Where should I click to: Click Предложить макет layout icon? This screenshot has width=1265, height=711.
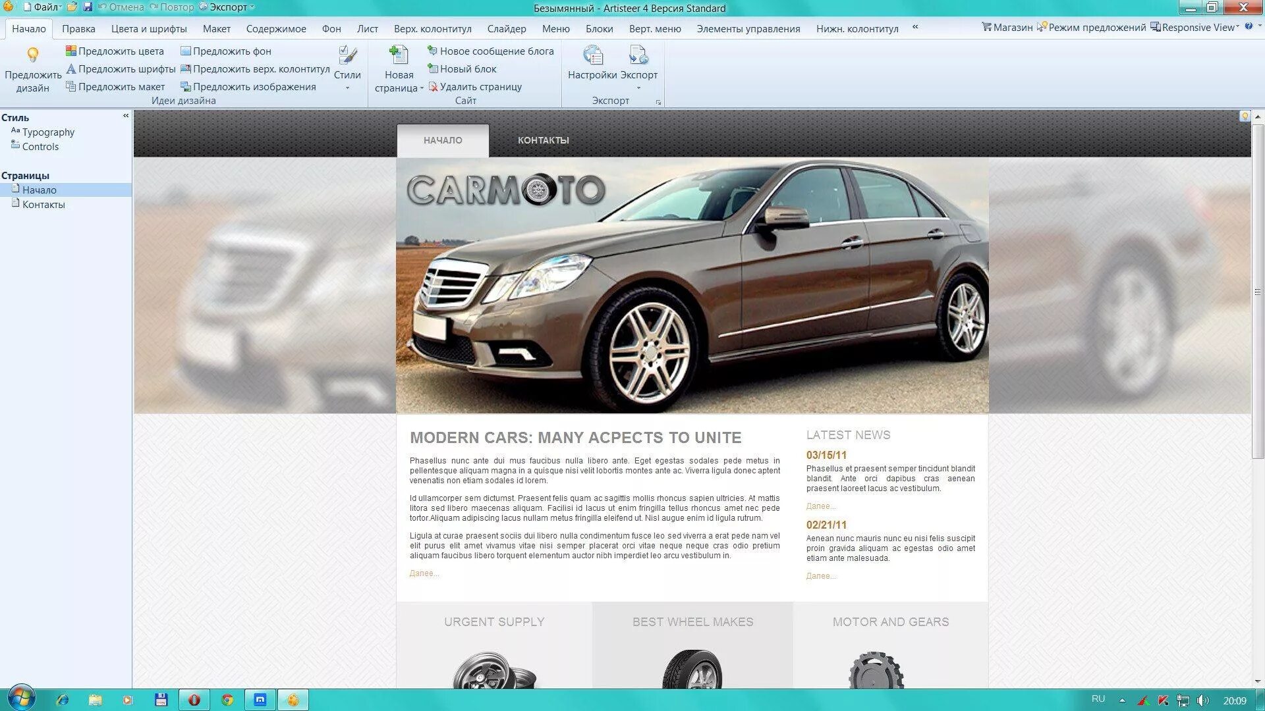71,87
